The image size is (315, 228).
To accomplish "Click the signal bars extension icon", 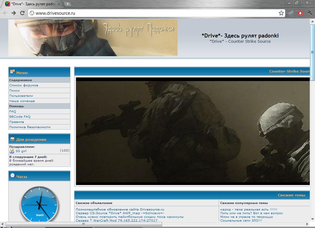I will click(x=291, y=13).
